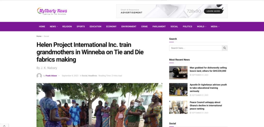Screen dimensions: 264x127
Task: Click the Headlines category link
Action: click(93, 76)
